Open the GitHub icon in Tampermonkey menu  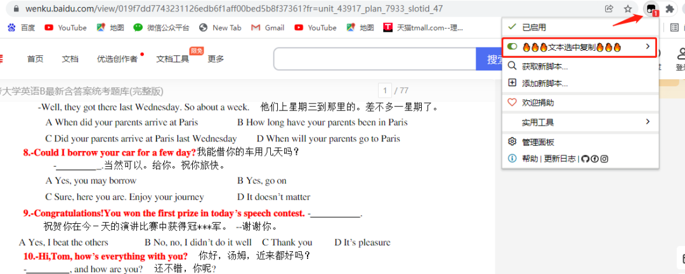[585, 159]
